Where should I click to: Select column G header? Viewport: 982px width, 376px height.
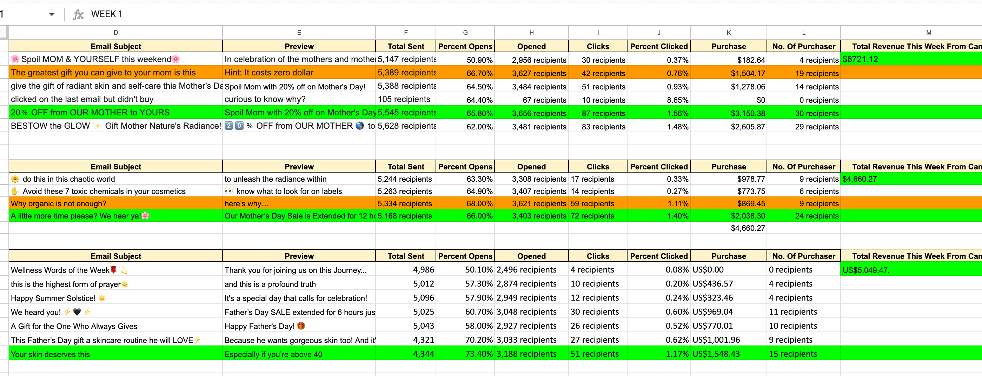point(465,33)
